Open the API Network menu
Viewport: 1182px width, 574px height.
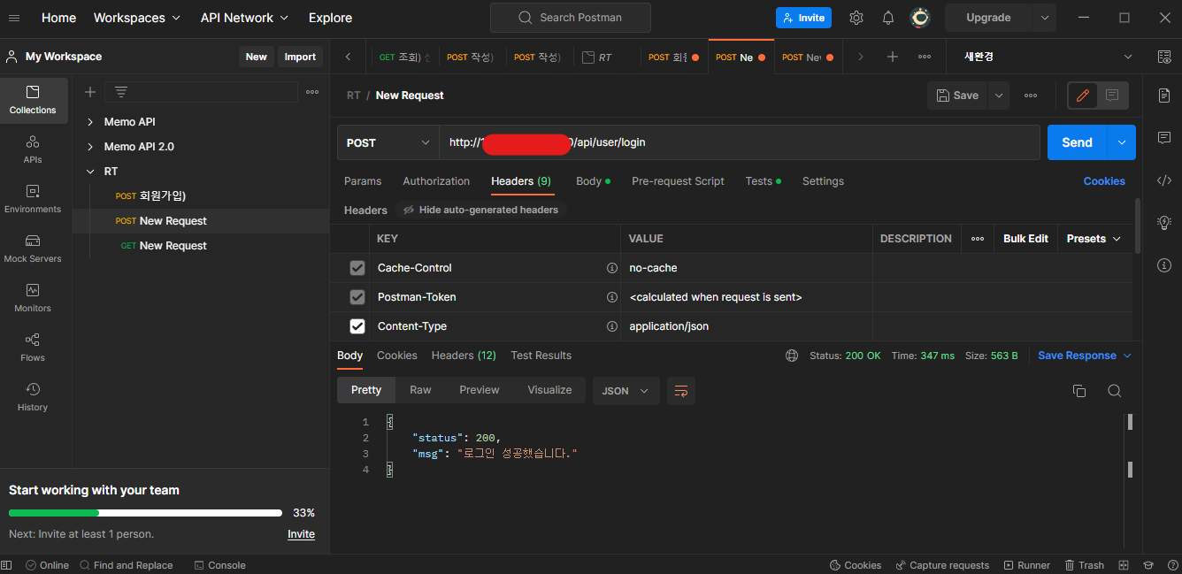244,18
